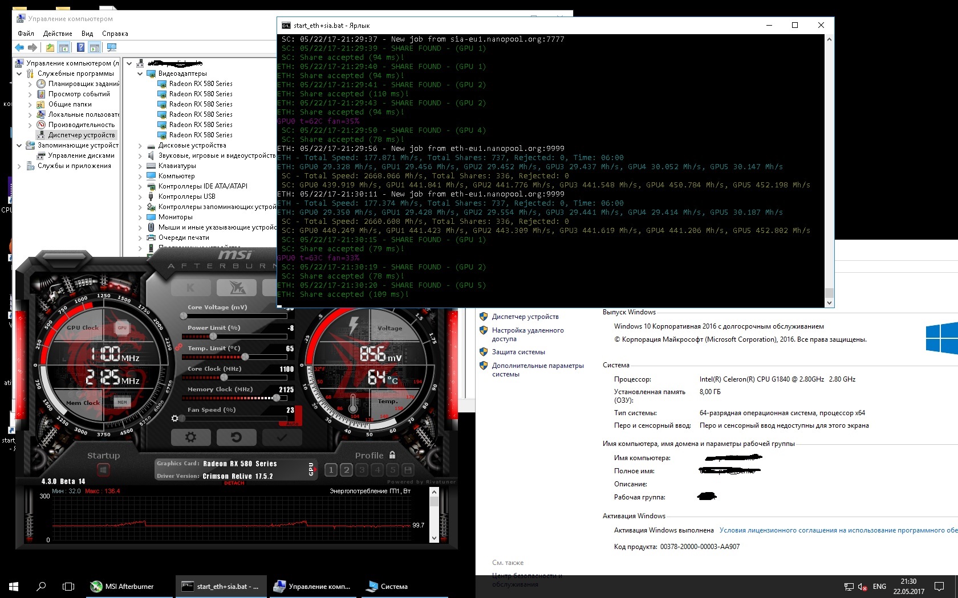Select Afterburner profile slot 1
The height and width of the screenshot is (598, 958).
pyautogui.click(x=331, y=470)
